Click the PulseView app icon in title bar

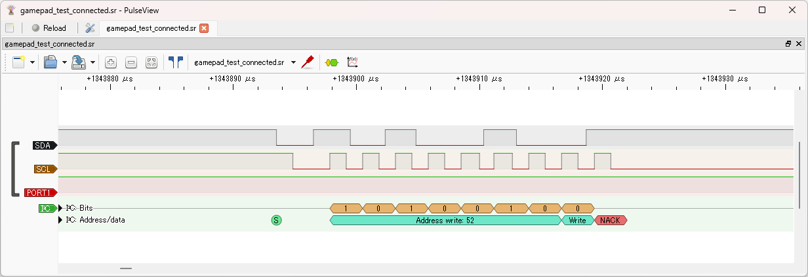coord(10,11)
